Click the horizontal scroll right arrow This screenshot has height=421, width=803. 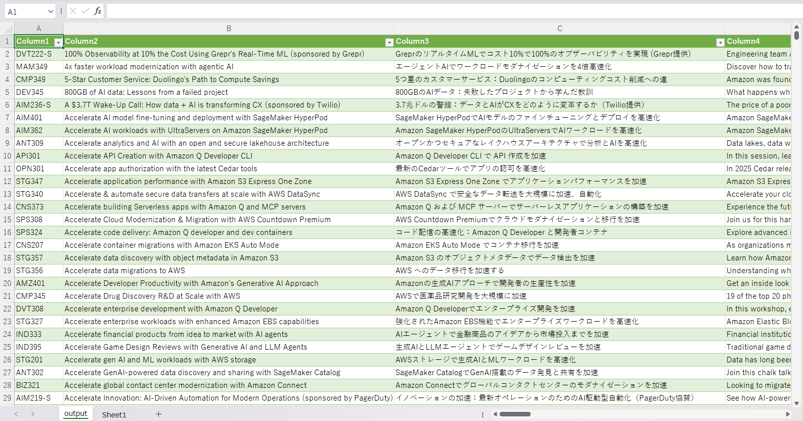(x=788, y=414)
